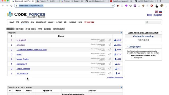The image size is (169, 95).
Task: Select the PROBLEMS sub-tab
Action: click(10, 29)
